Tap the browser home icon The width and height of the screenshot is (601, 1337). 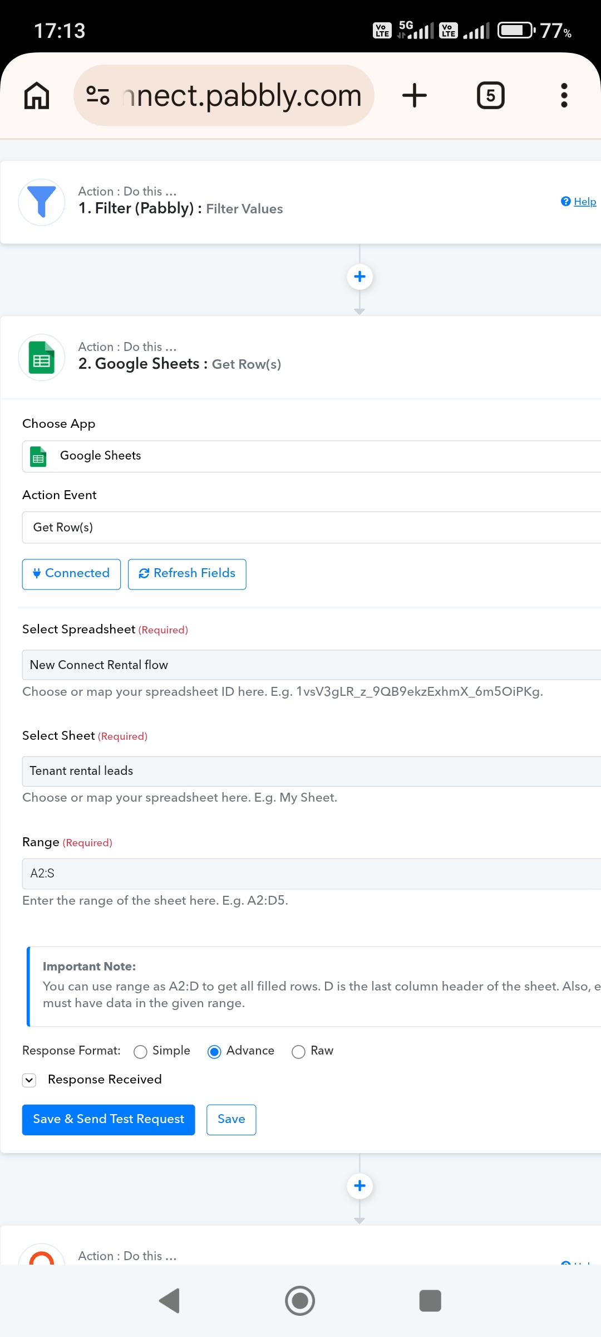(37, 95)
